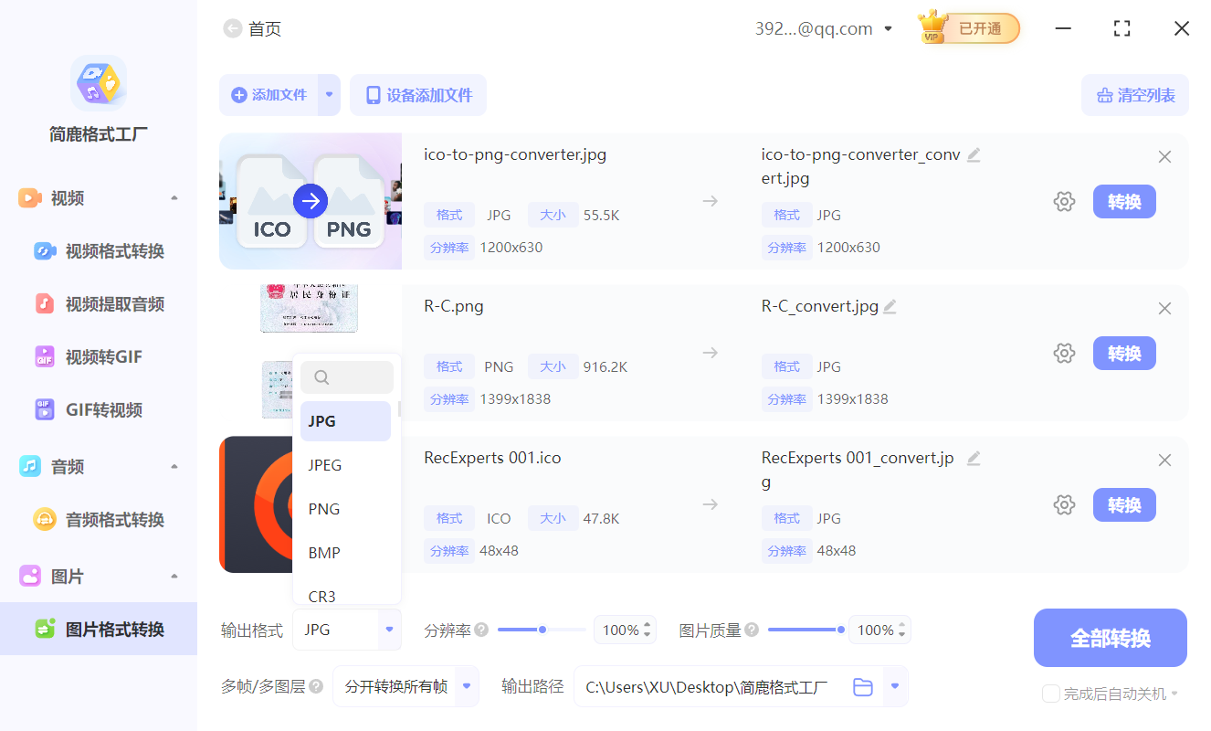
Task: Open 视频提取音频 in the sidebar
Action: (47, 303)
